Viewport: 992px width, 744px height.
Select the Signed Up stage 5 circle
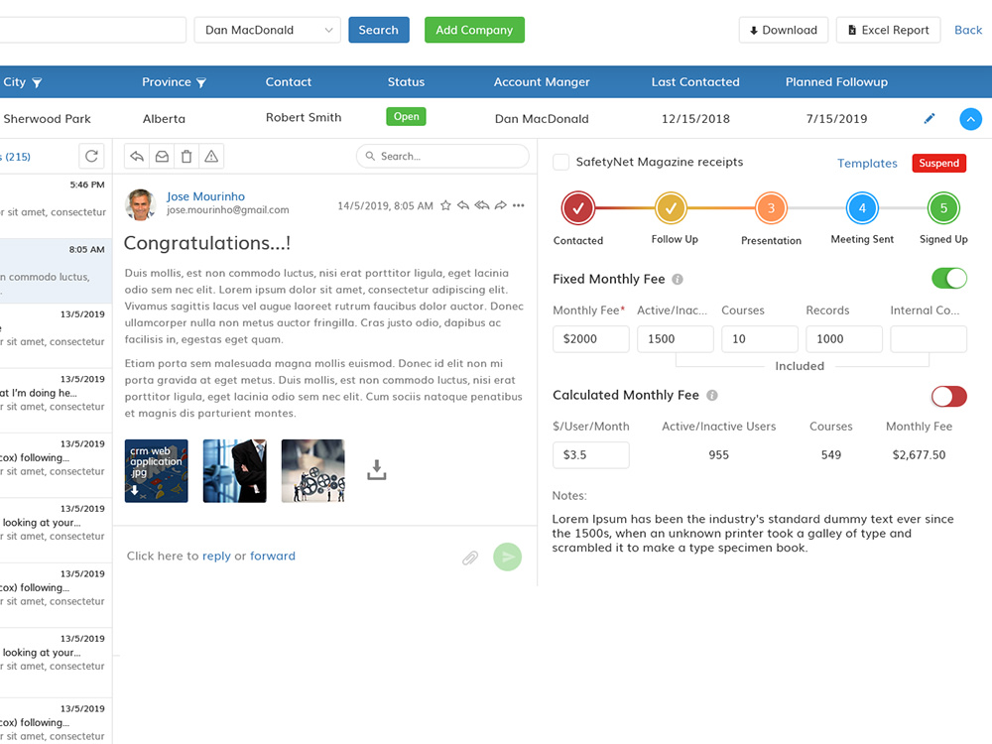pyautogui.click(x=943, y=208)
